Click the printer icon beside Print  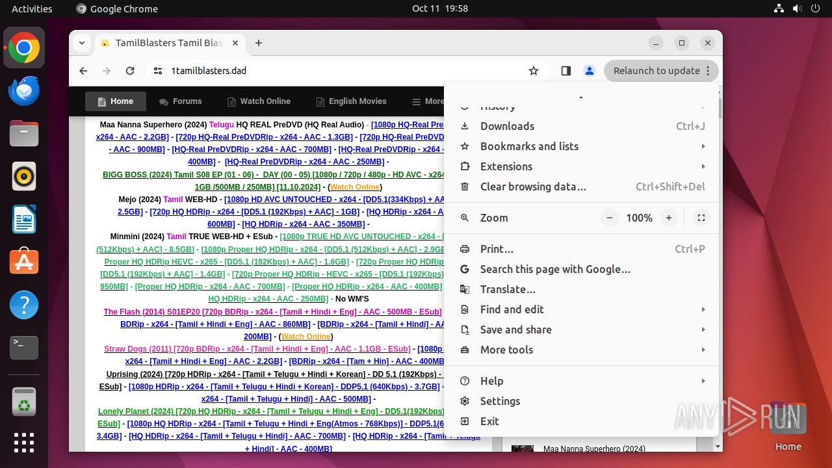[x=465, y=249]
